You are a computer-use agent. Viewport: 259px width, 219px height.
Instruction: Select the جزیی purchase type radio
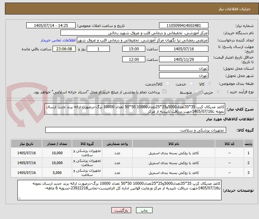218,92
